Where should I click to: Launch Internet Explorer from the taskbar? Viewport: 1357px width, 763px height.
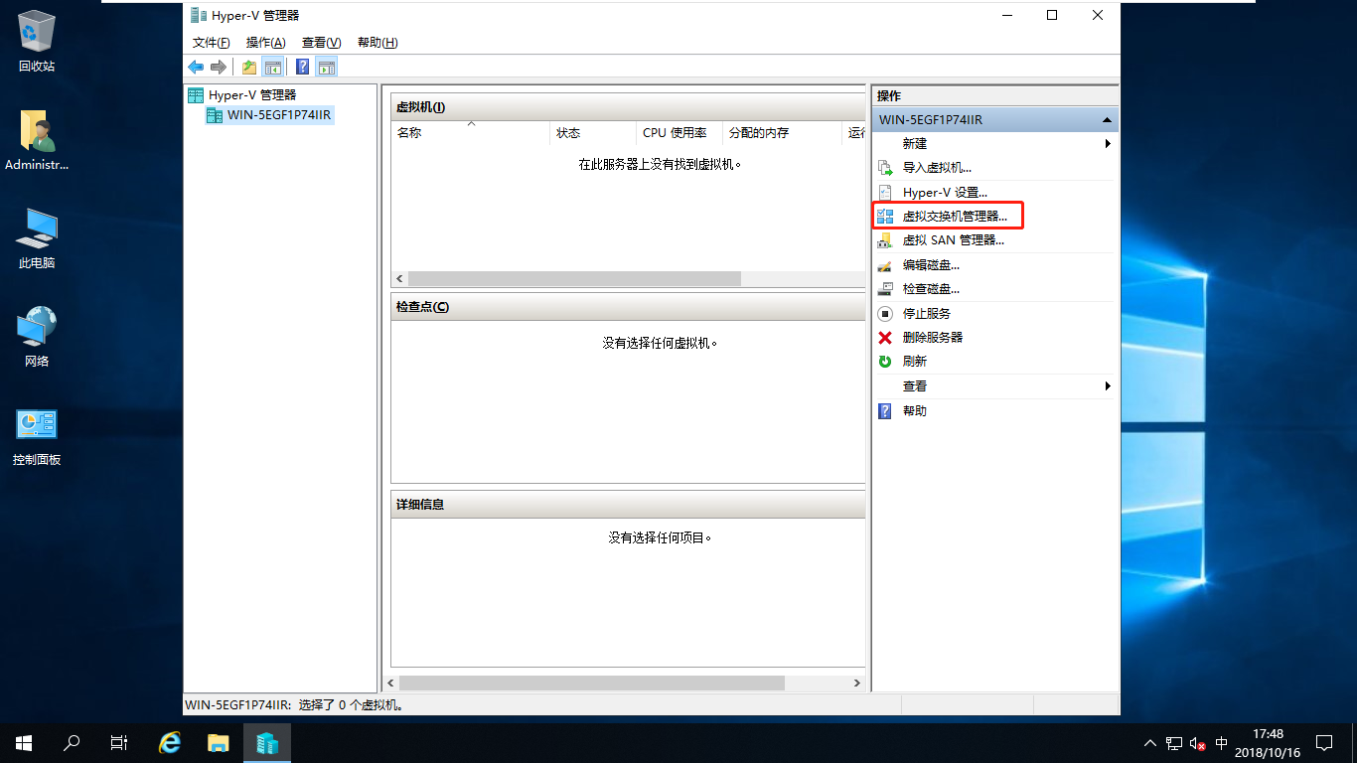(x=171, y=743)
